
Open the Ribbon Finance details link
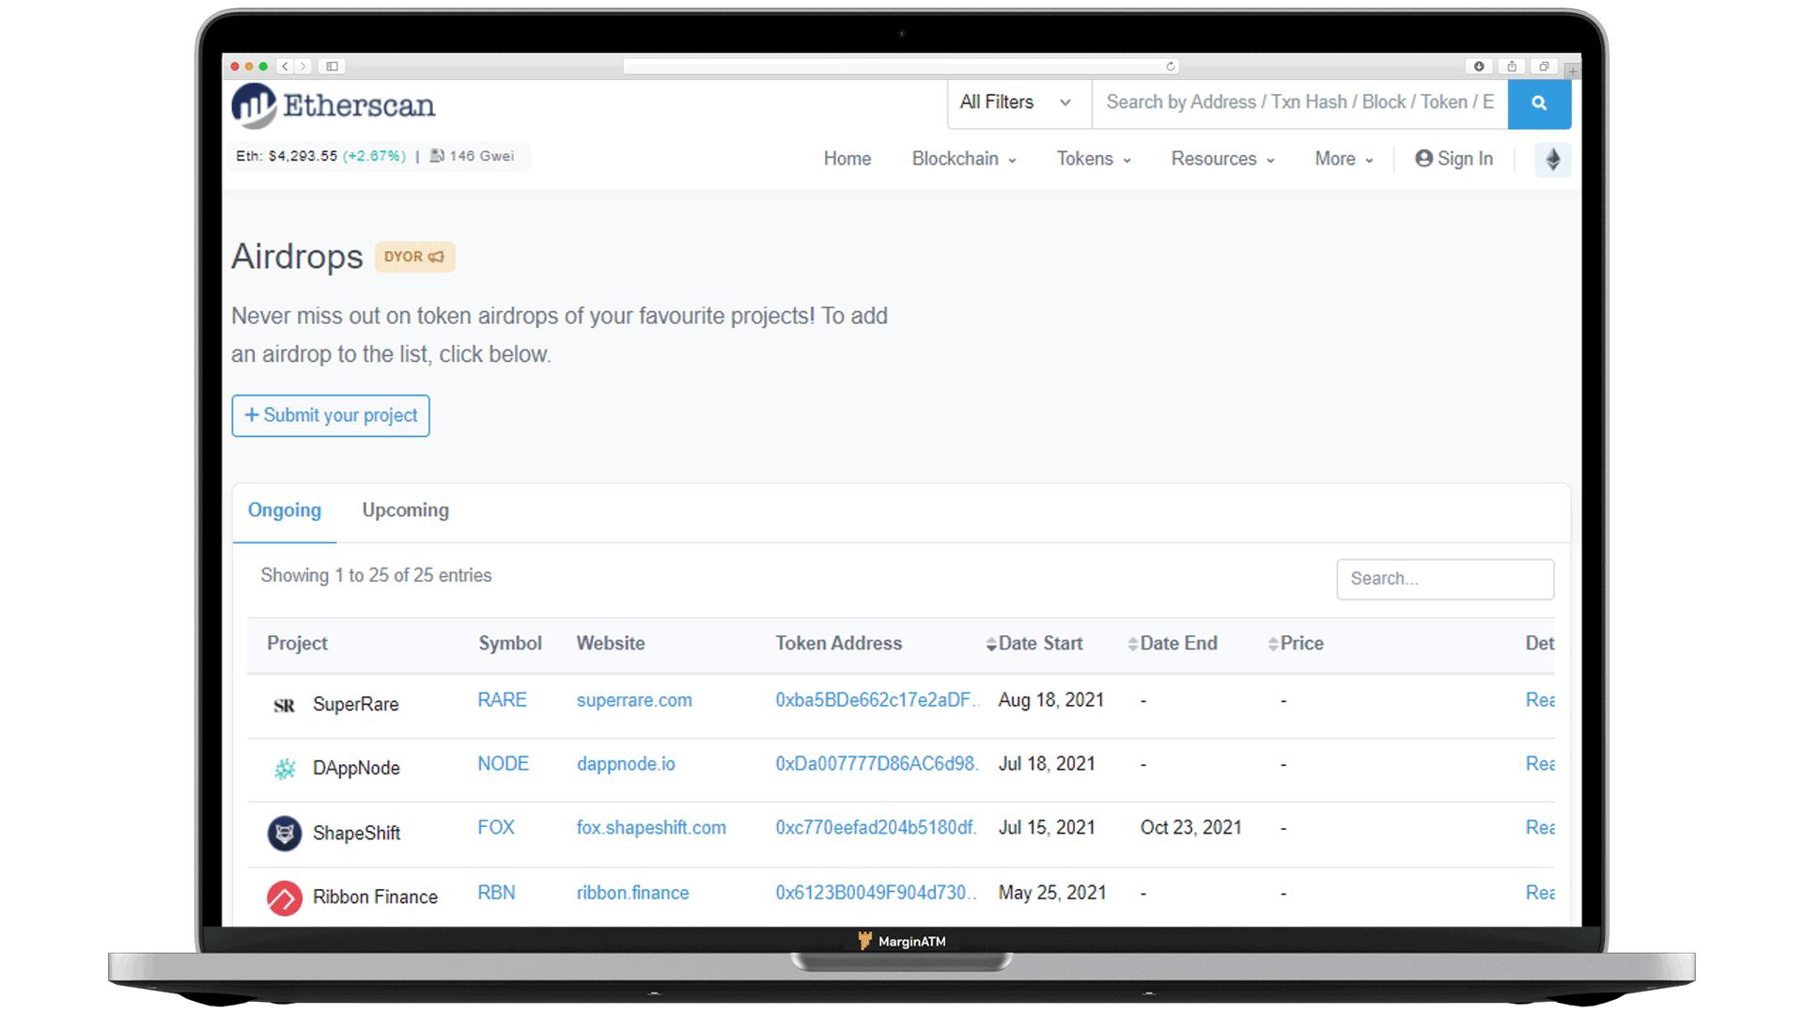click(1540, 893)
